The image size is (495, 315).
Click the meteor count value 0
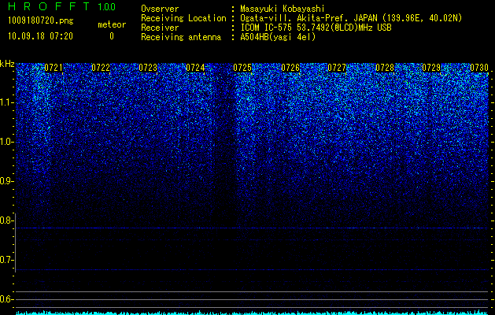(112, 36)
